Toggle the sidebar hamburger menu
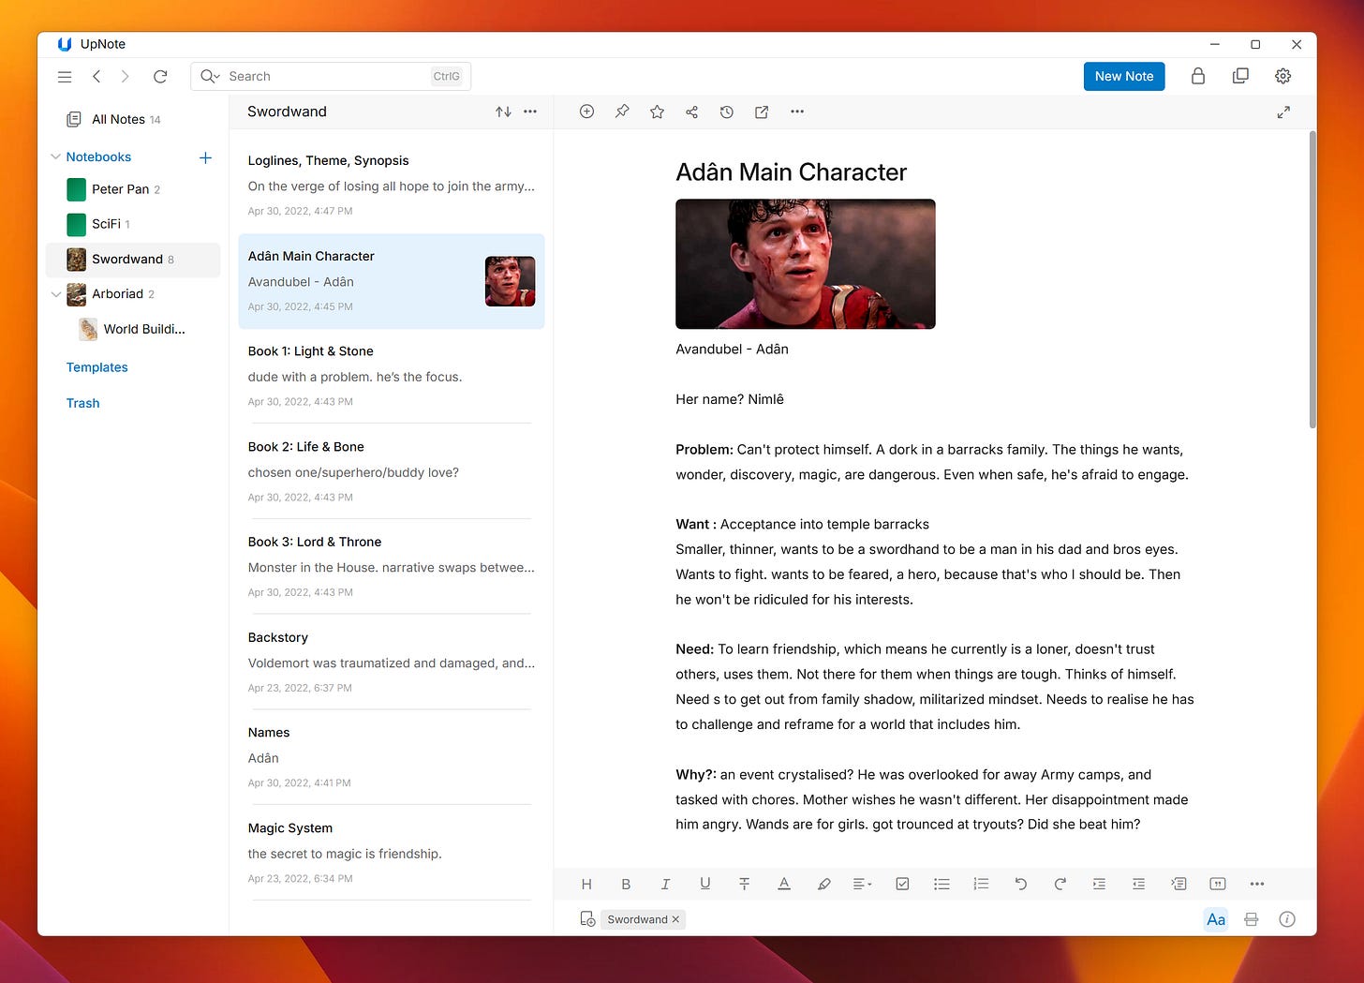Image resolution: width=1364 pixels, height=983 pixels. [65, 77]
